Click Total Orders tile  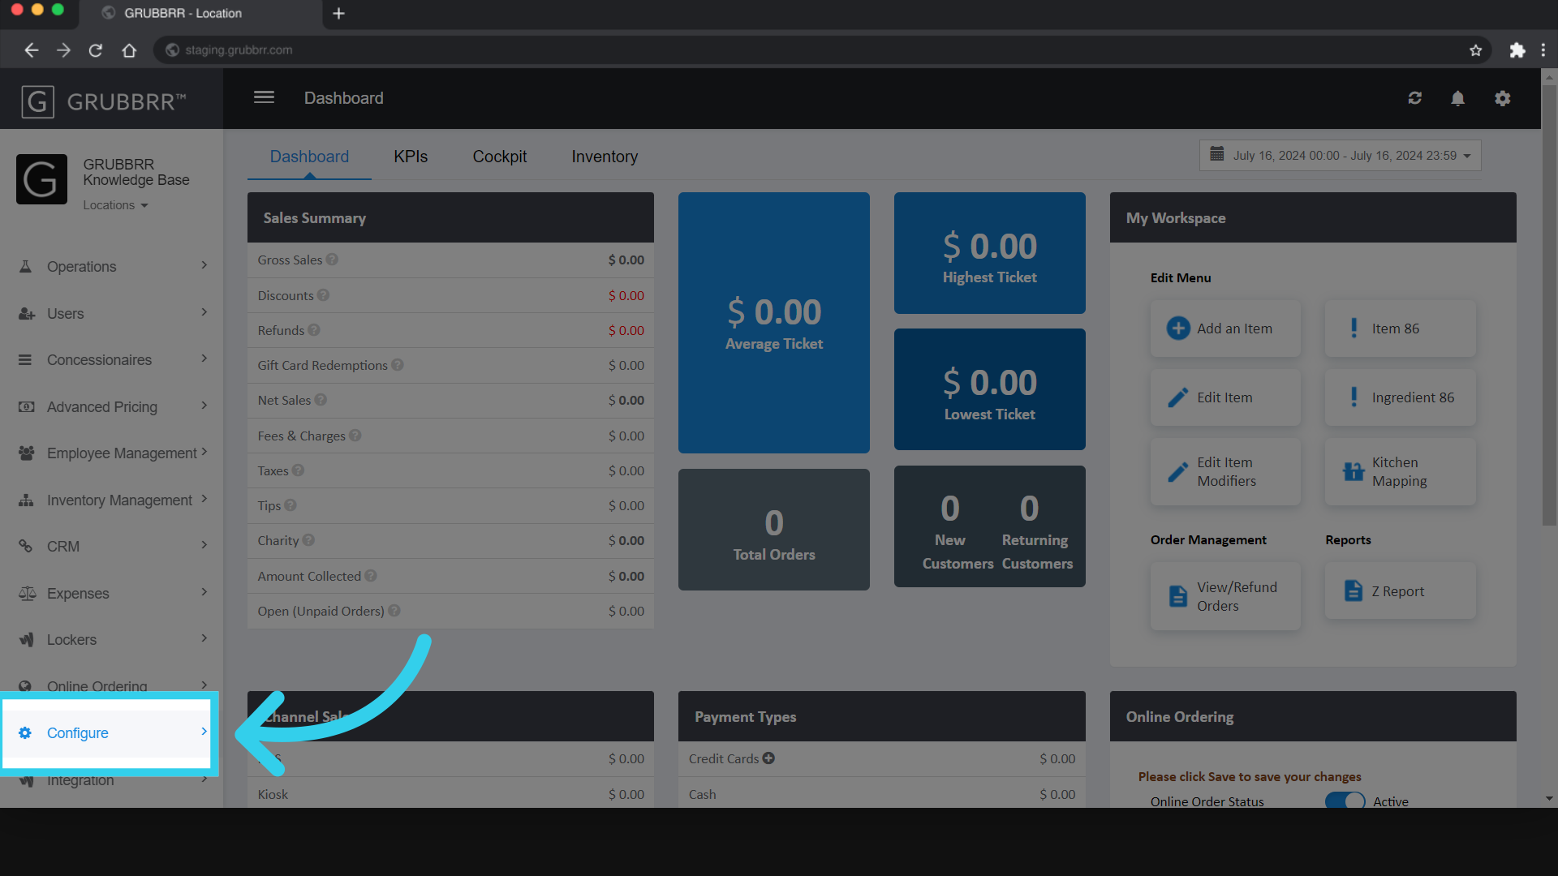pos(774,530)
